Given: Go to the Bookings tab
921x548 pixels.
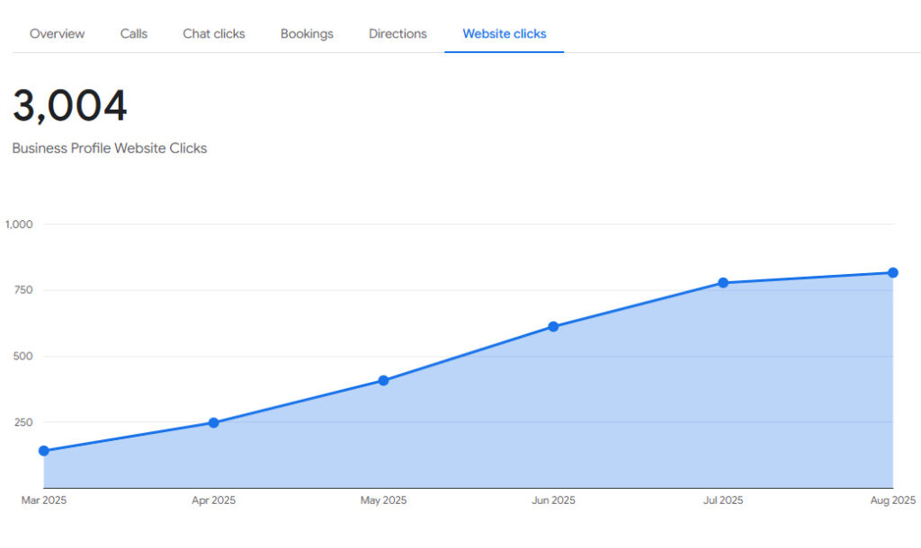Looking at the screenshot, I should [x=307, y=33].
